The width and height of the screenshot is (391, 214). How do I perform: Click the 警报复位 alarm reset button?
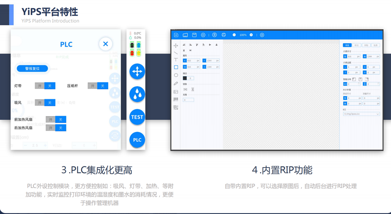32,68
